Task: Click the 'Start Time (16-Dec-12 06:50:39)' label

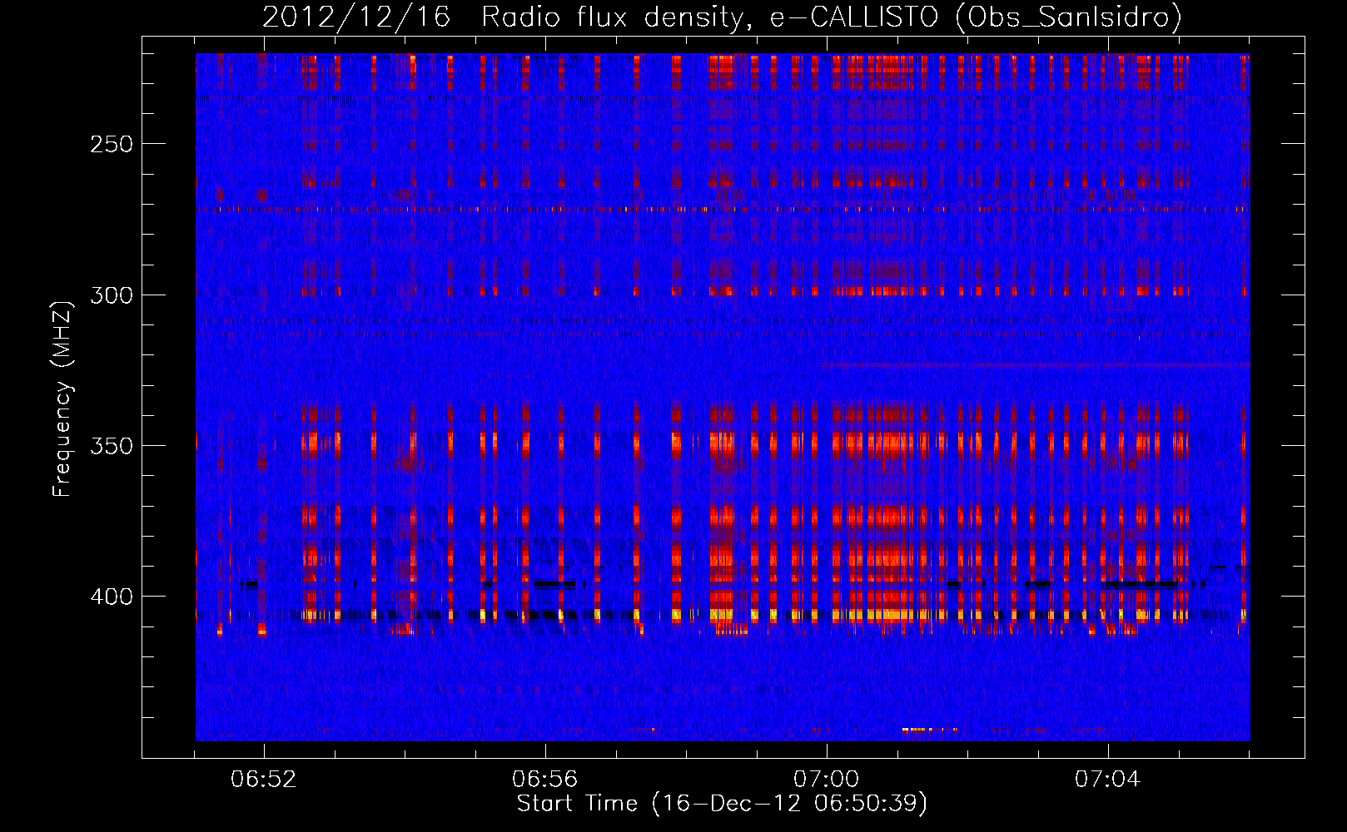Action: (722, 804)
